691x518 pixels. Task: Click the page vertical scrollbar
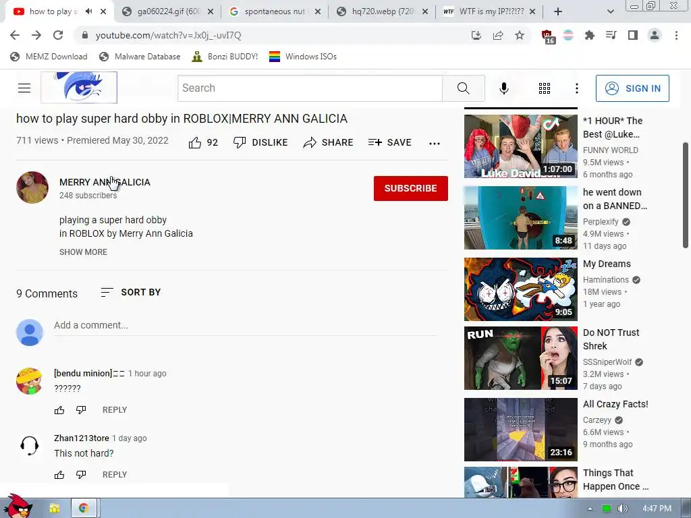coord(686,195)
